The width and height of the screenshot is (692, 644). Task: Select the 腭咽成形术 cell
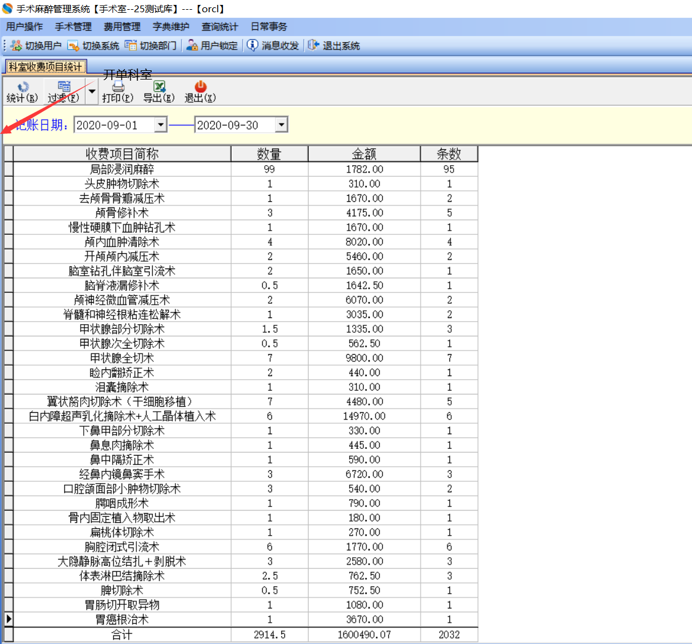click(122, 503)
